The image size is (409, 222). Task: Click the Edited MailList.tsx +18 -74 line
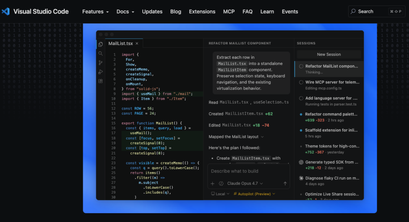(239, 125)
